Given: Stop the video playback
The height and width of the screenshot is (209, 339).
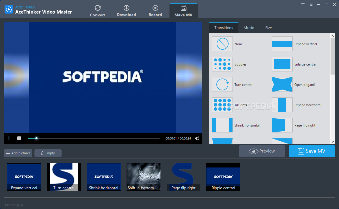Looking at the screenshot, I should tap(19, 138).
